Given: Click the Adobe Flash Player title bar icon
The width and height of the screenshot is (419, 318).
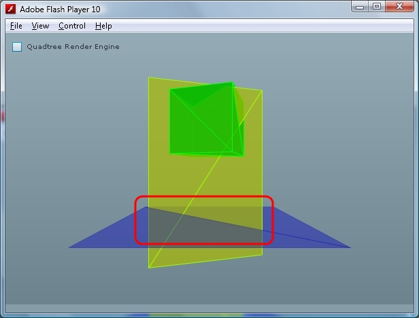Looking at the screenshot, I should click(10, 9).
